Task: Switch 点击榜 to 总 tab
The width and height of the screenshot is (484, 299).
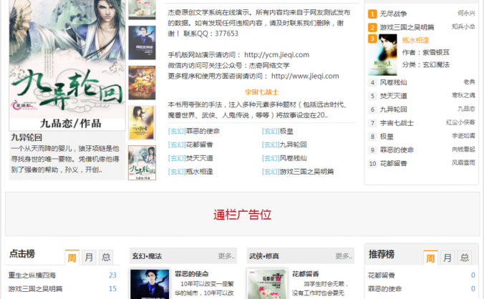Action: (x=106, y=257)
